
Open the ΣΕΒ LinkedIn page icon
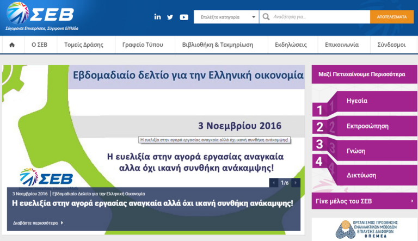[157, 17]
